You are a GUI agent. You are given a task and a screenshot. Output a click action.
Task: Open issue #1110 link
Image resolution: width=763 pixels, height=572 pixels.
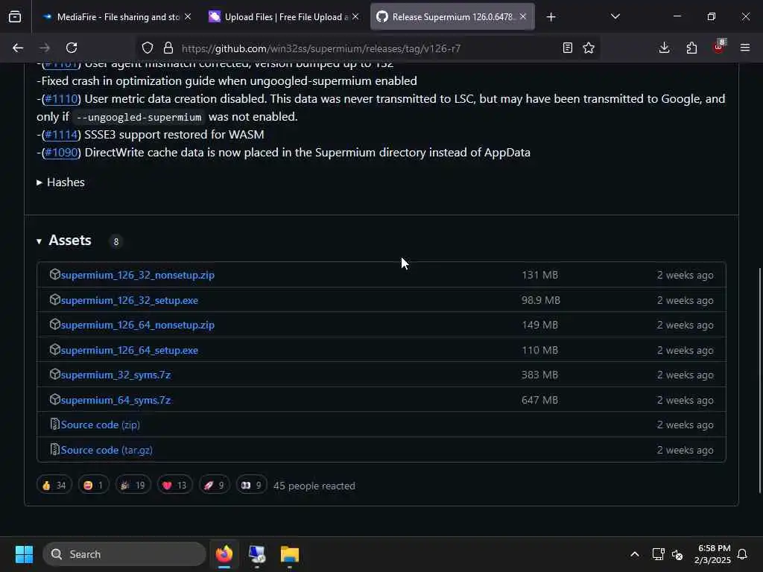click(x=61, y=99)
